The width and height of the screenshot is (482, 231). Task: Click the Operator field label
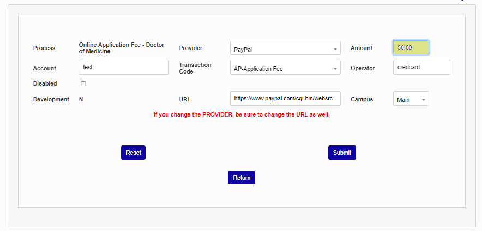pos(363,69)
